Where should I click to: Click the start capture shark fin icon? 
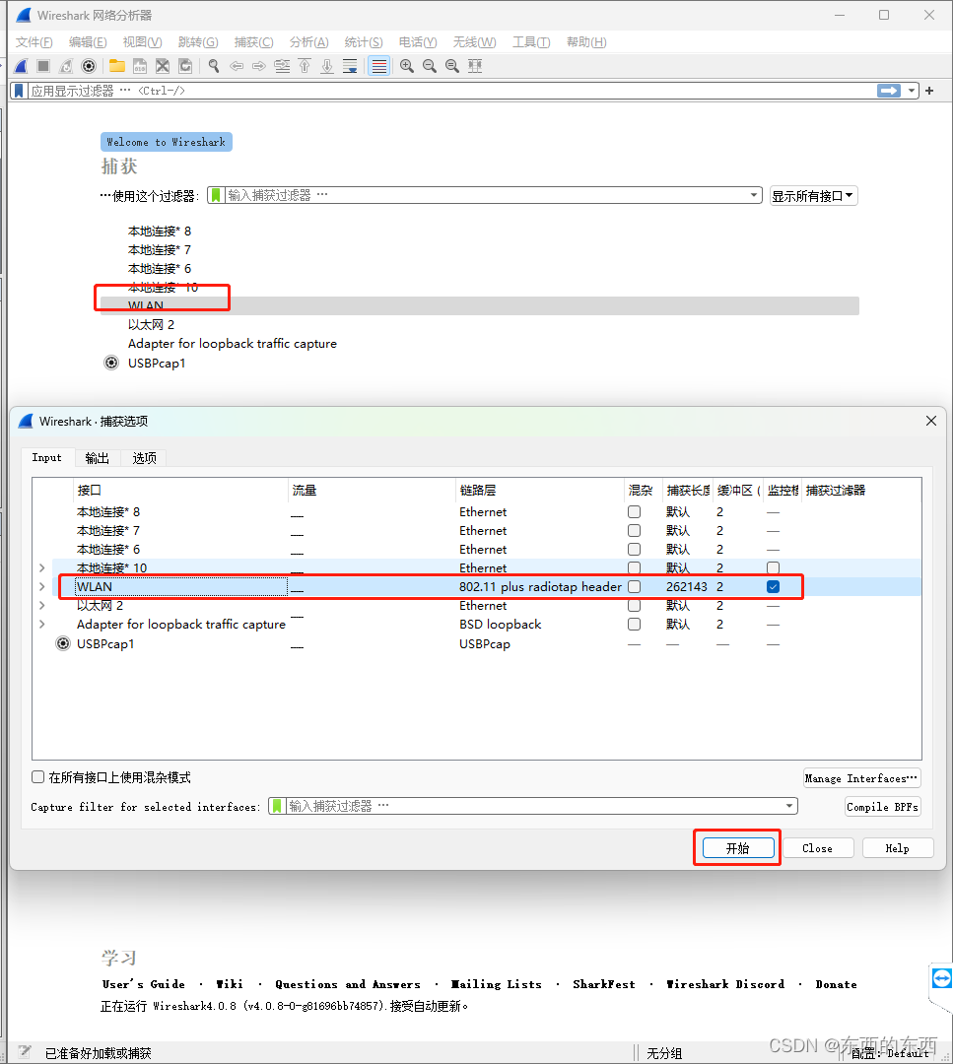[21, 66]
